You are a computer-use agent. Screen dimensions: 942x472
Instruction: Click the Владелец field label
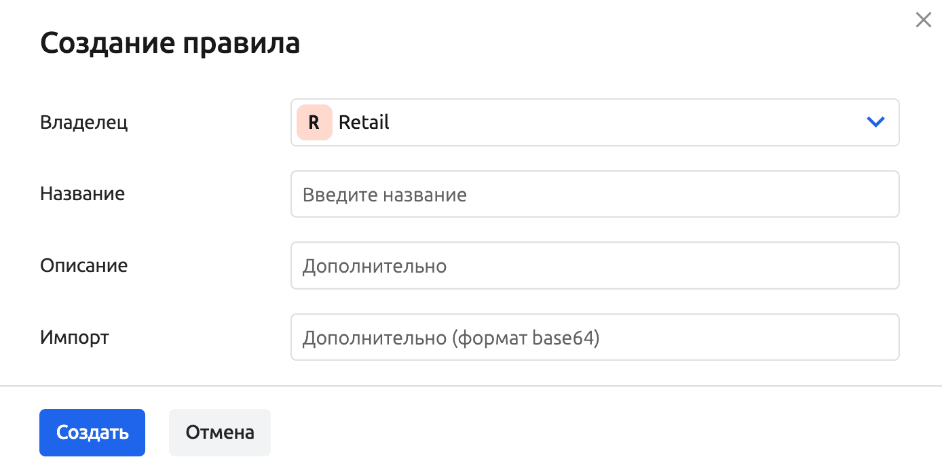[x=83, y=123]
